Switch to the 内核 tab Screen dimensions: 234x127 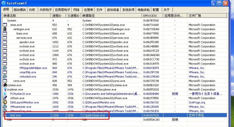click(32, 10)
